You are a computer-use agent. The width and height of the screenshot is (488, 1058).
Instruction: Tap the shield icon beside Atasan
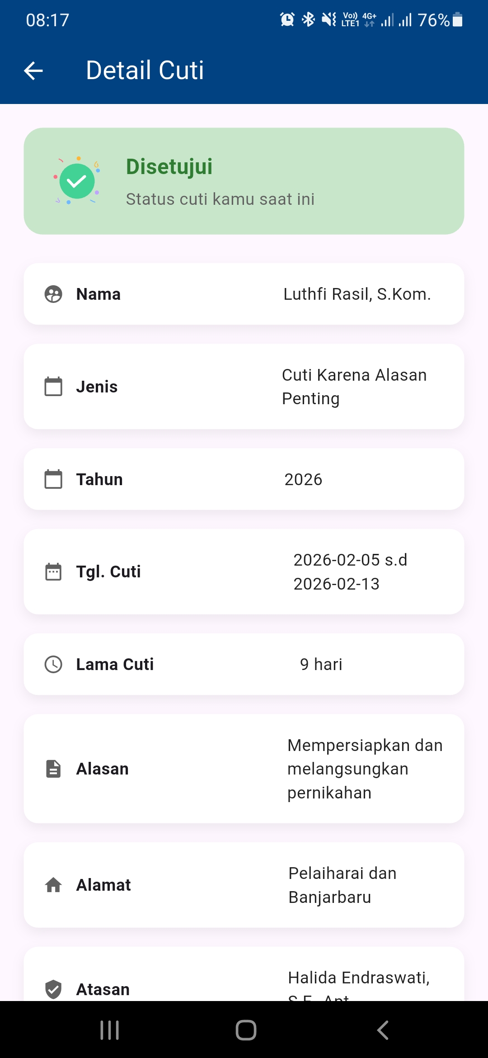point(53,989)
